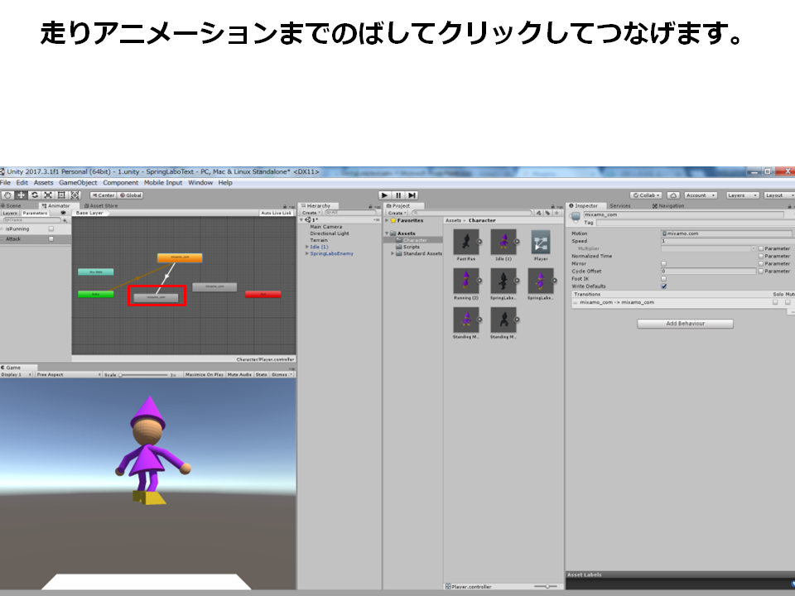
Task: Toggle the Cycle Offset Parameter checkbox
Action: (761, 272)
